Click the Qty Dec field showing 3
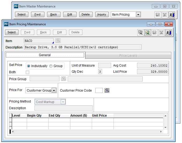This screenshot has width=182, height=143. click(x=100, y=72)
